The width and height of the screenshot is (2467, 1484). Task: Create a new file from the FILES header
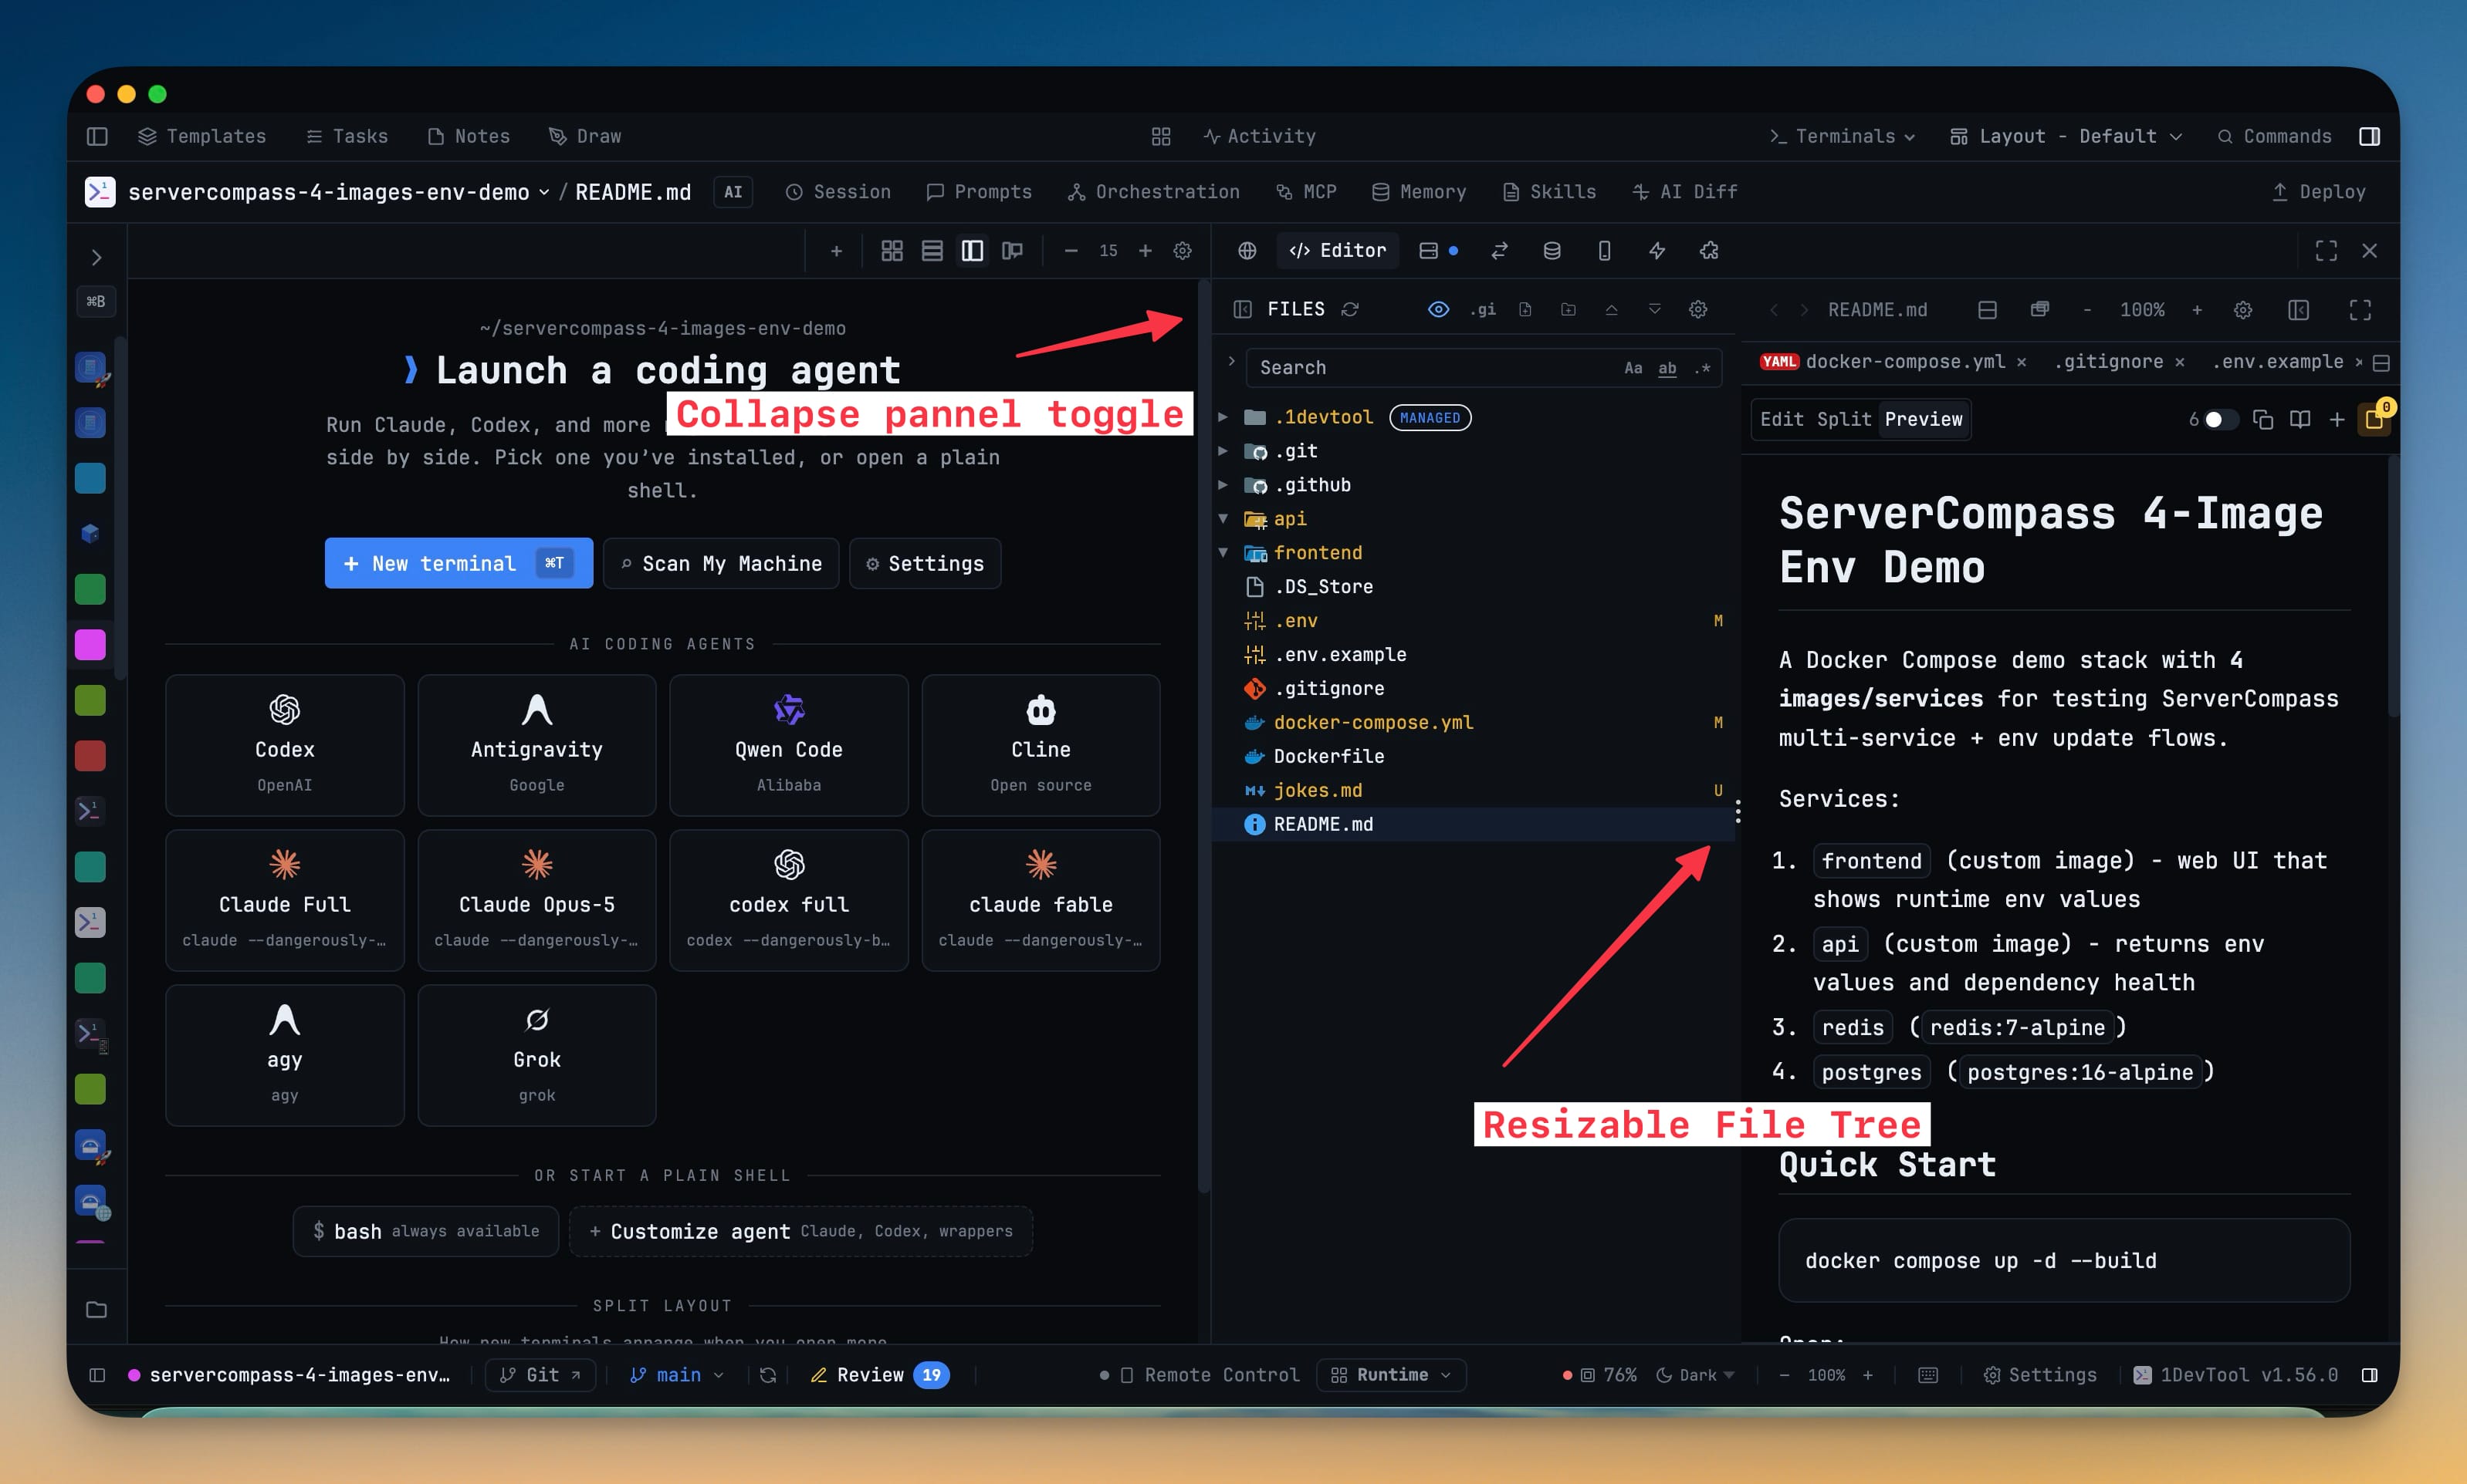(1525, 309)
